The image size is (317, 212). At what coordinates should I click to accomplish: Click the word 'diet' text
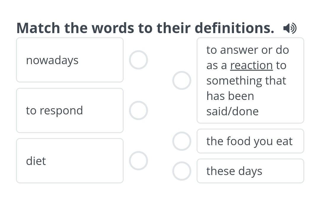click(x=36, y=161)
